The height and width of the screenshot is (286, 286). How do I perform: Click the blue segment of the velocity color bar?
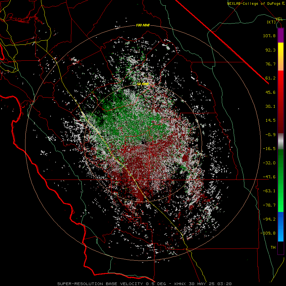(x=281, y=227)
